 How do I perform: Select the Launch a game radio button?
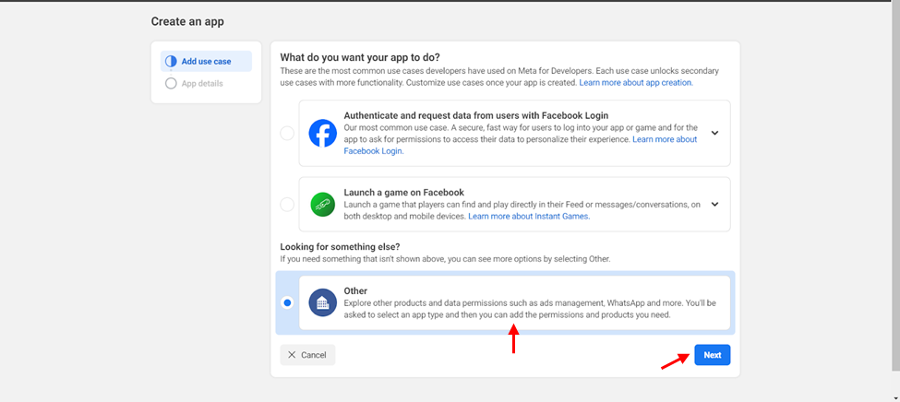point(287,205)
